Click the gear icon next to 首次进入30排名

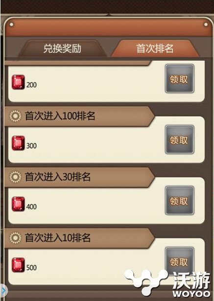(x=15, y=177)
